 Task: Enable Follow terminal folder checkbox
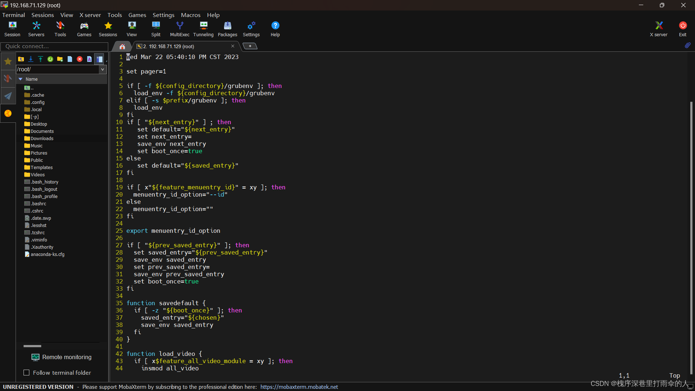tap(26, 373)
